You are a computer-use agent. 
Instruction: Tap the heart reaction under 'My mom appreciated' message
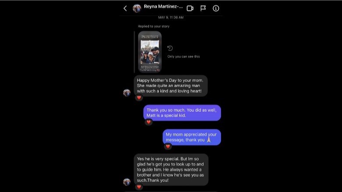pos(168,146)
